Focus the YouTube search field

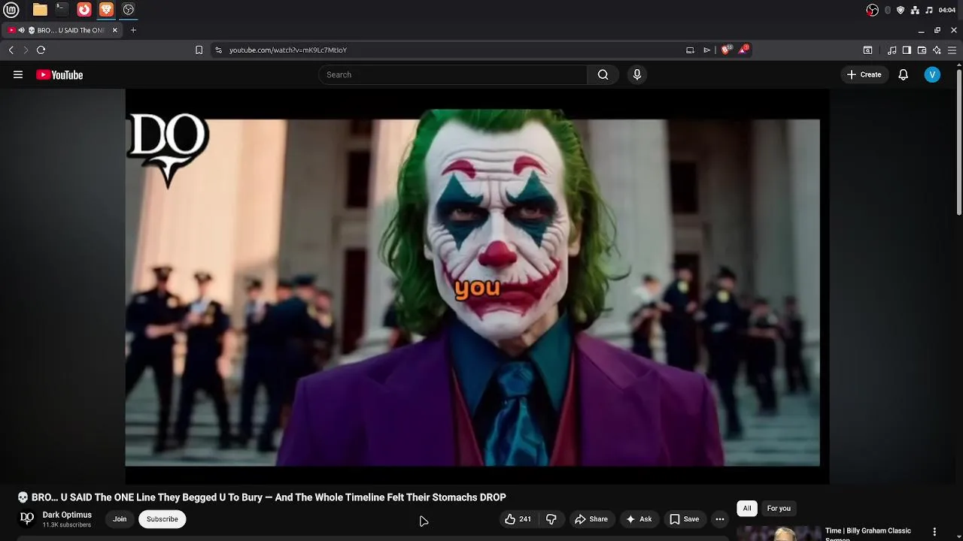click(453, 74)
